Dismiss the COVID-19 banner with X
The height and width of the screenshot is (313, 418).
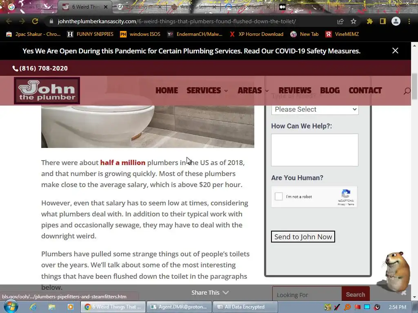395,51
